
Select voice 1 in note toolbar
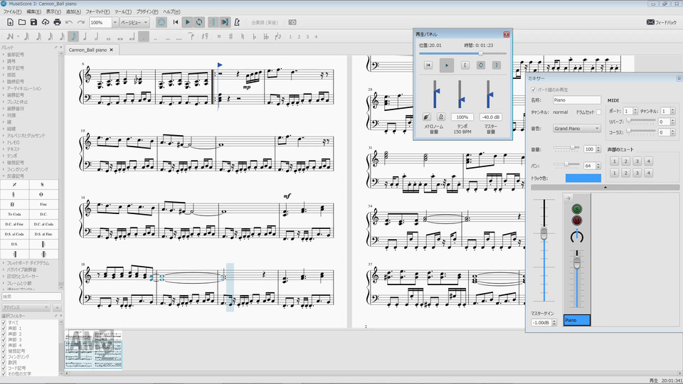290,36
